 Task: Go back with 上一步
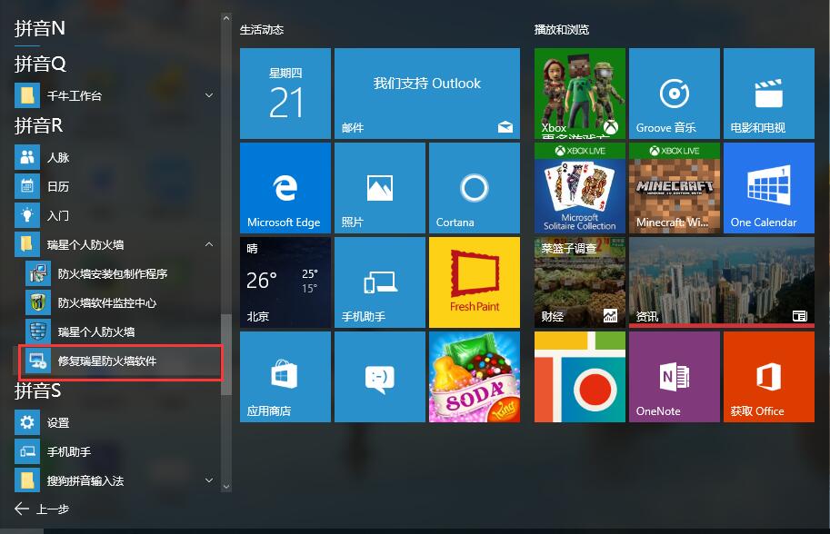point(42,509)
